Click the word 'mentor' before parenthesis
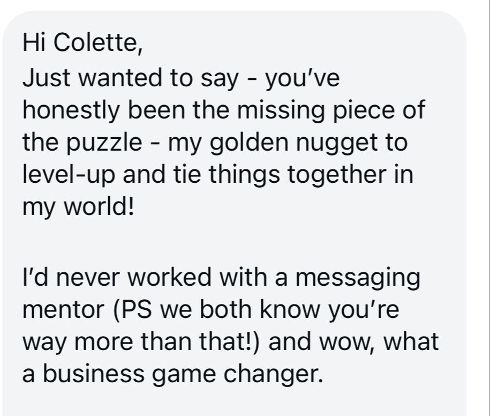 65,311
